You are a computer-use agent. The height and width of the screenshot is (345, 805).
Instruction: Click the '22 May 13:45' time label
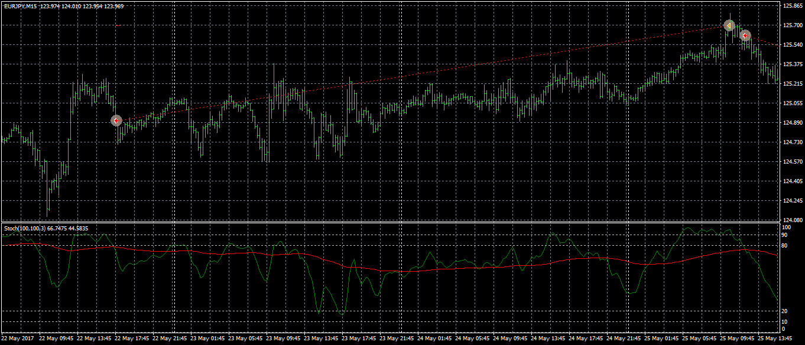click(x=95, y=339)
